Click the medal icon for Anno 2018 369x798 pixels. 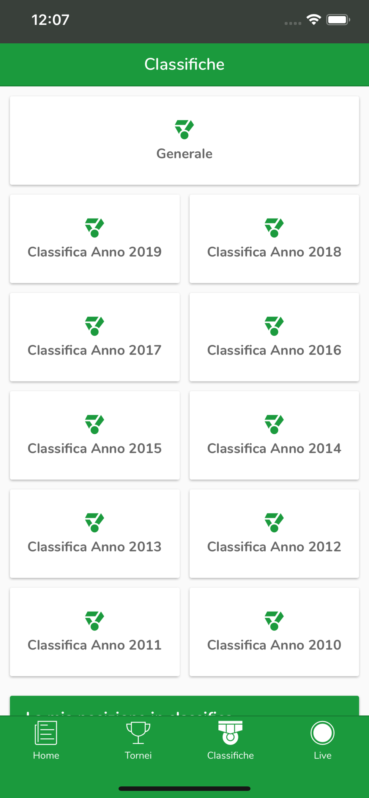pyautogui.click(x=274, y=228)
